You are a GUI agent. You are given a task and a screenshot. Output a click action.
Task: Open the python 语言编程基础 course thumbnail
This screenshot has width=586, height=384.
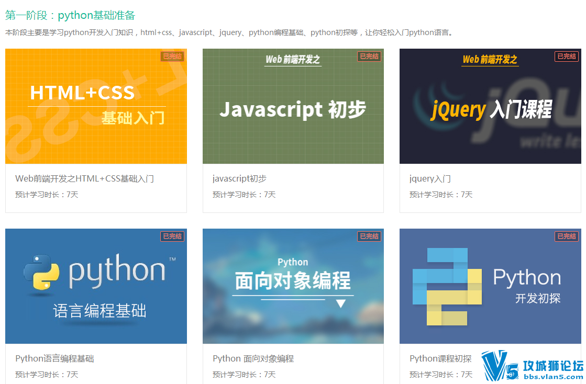[96, 286]
